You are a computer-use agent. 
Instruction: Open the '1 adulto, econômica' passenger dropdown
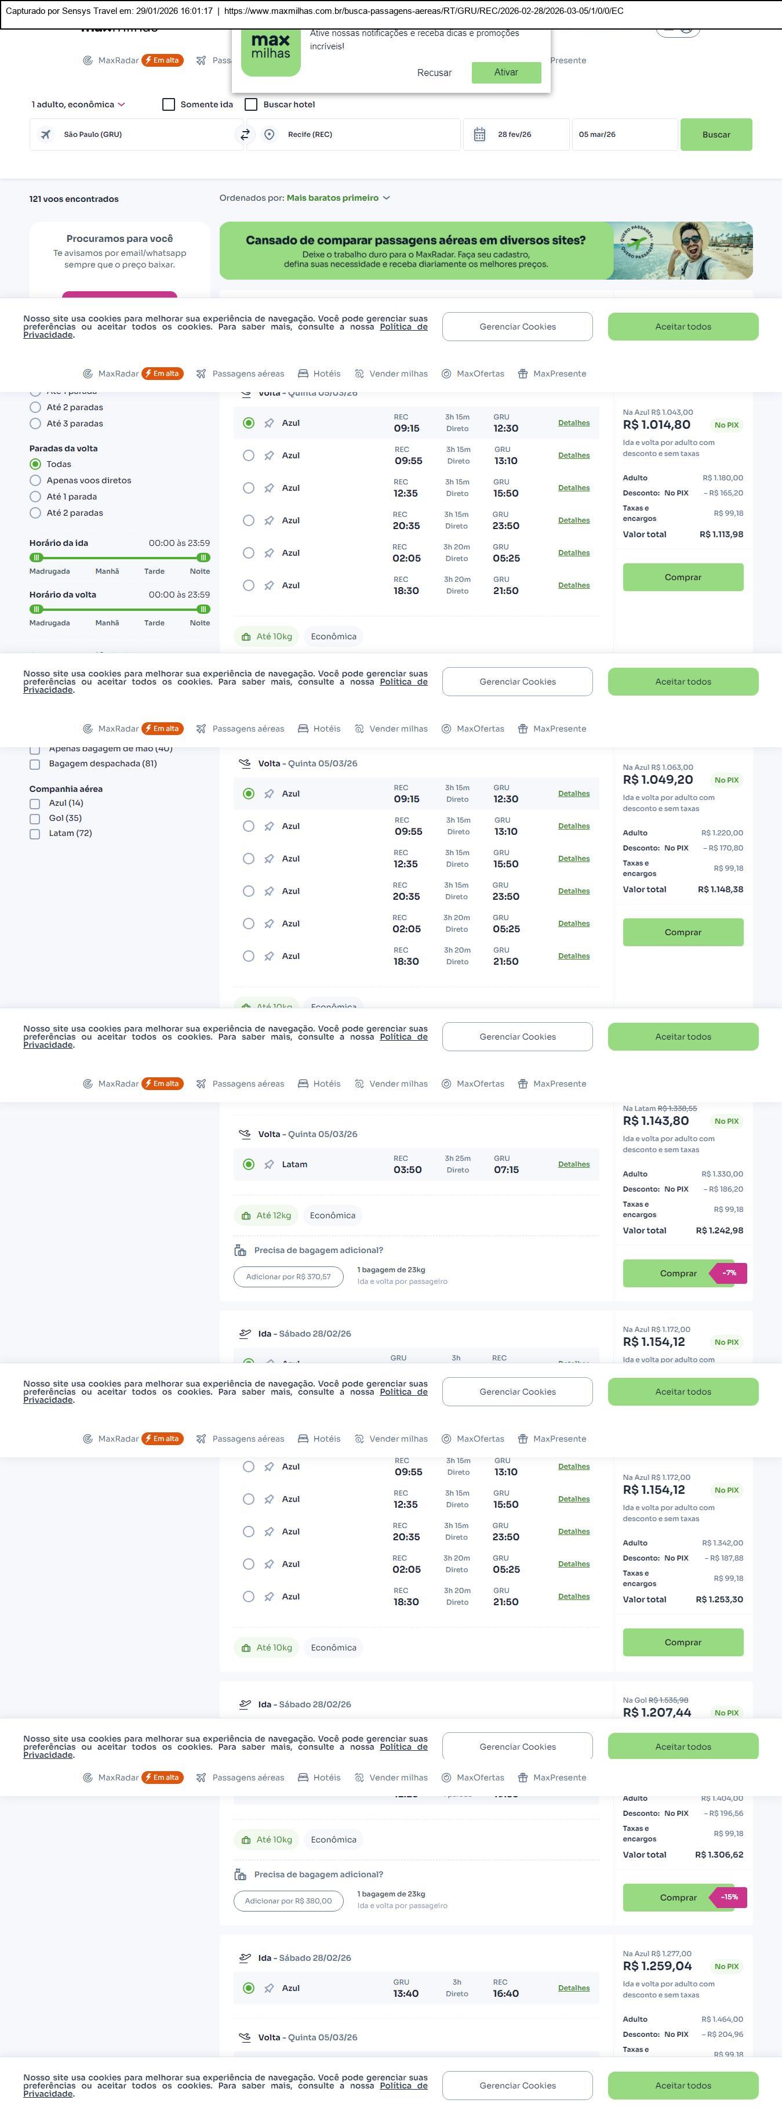click(x=78, y=104)
